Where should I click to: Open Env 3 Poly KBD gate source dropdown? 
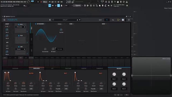click(x=94, y=89)
